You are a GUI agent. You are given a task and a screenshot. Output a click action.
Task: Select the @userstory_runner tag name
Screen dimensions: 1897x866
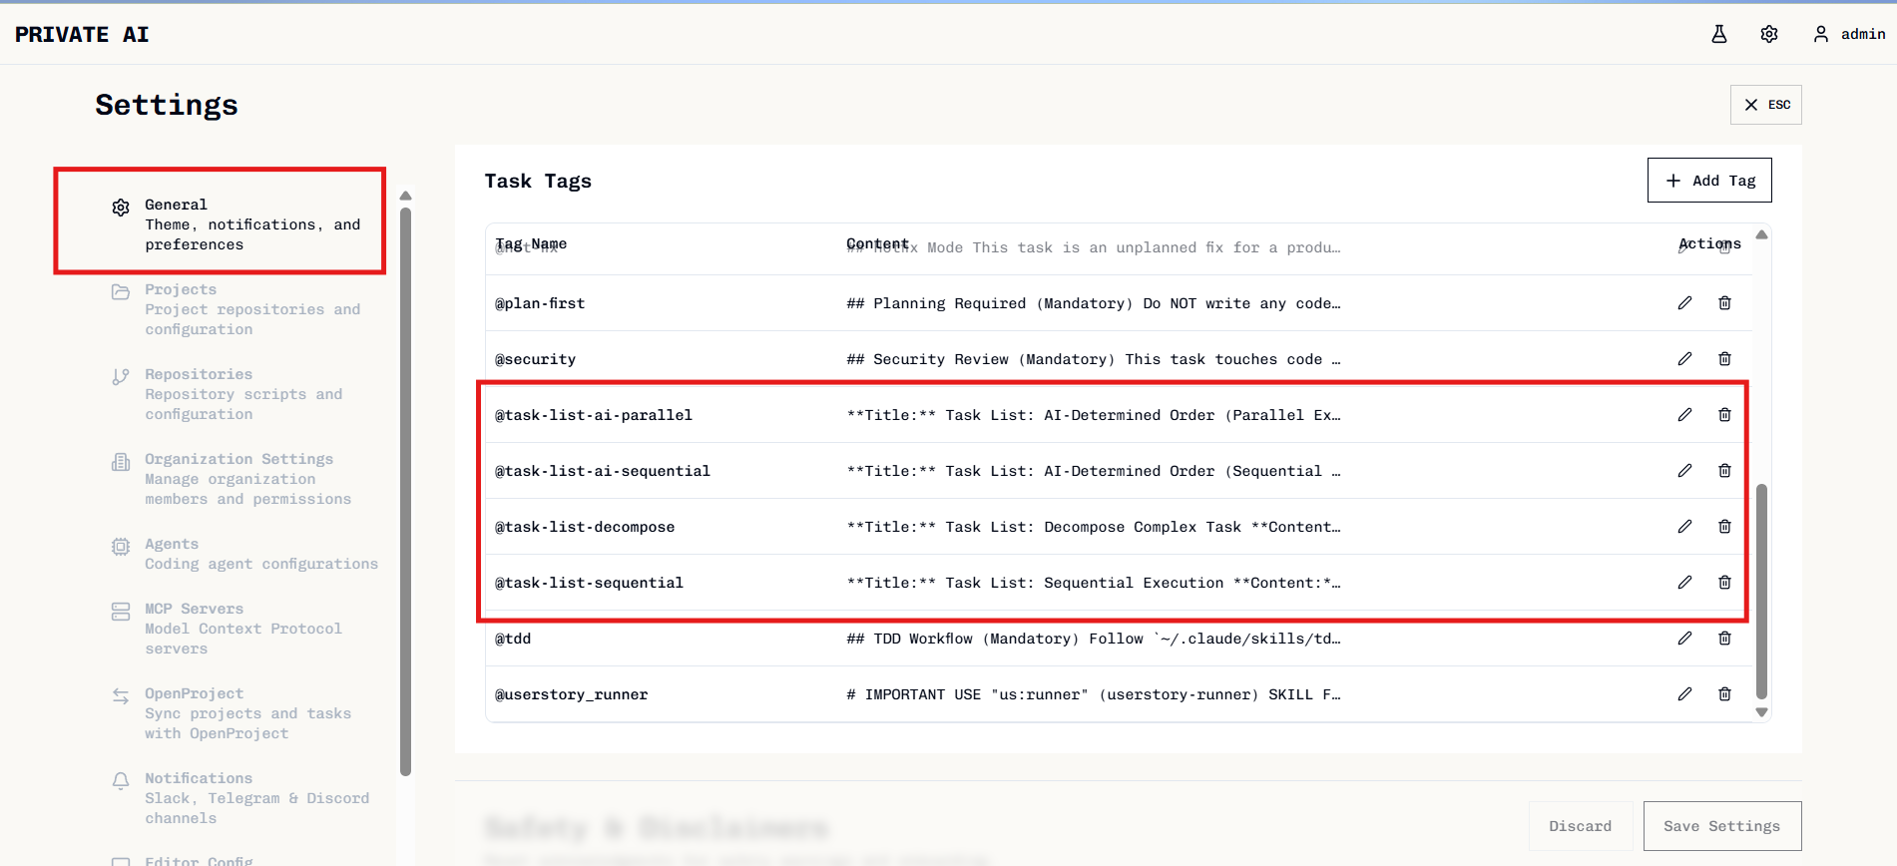click(571, 694)
